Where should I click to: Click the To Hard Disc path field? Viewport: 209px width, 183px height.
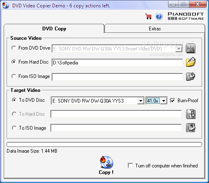pyautogui.click(x=116, y=114)
